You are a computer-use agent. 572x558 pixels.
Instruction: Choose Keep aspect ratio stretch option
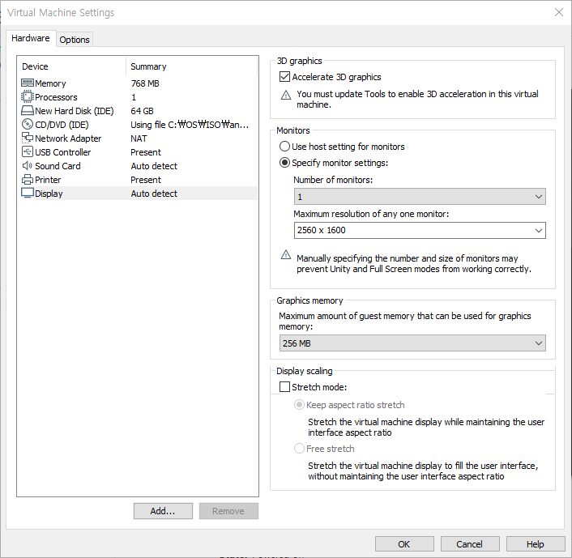tap(299, 404)
